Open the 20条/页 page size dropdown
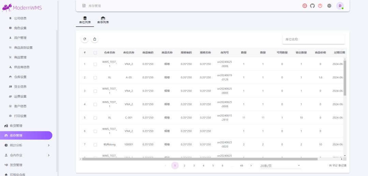The width and height of the screenshot is (368, 176). click(x=280, y=166)
